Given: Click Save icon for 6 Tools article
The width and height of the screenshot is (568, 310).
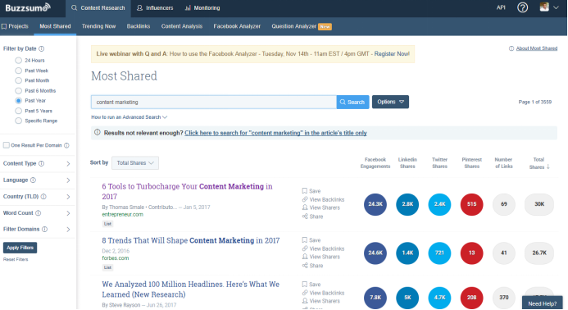Looking at the screenshot, I should (305, 191).
